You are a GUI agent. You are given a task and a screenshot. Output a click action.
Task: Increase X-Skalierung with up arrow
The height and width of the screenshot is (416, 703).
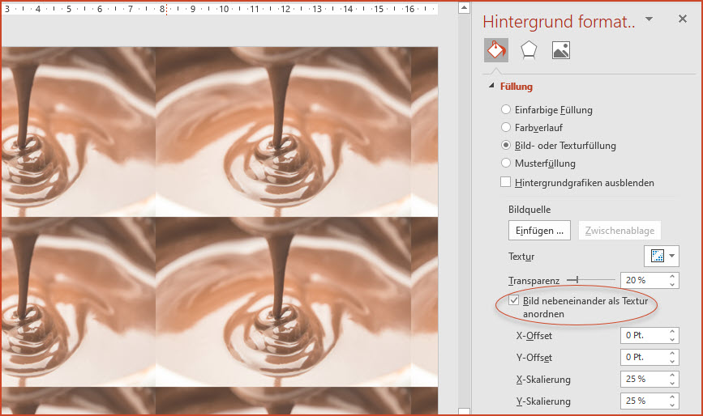(x=672, y=376)
